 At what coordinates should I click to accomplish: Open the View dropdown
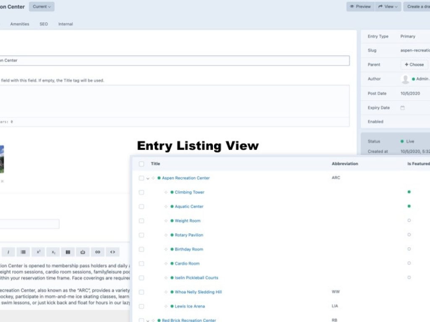[387, 6]
